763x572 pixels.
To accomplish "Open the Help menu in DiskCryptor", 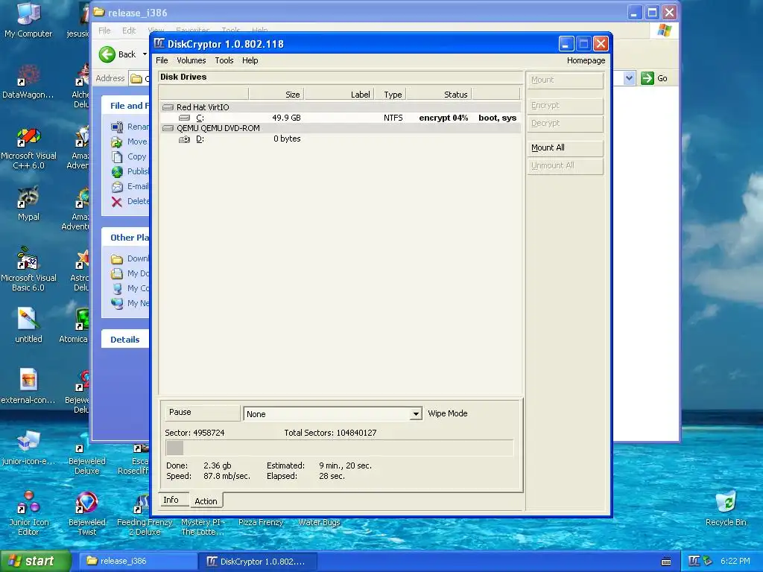I will pyautogui.click(x=250, y=60).
